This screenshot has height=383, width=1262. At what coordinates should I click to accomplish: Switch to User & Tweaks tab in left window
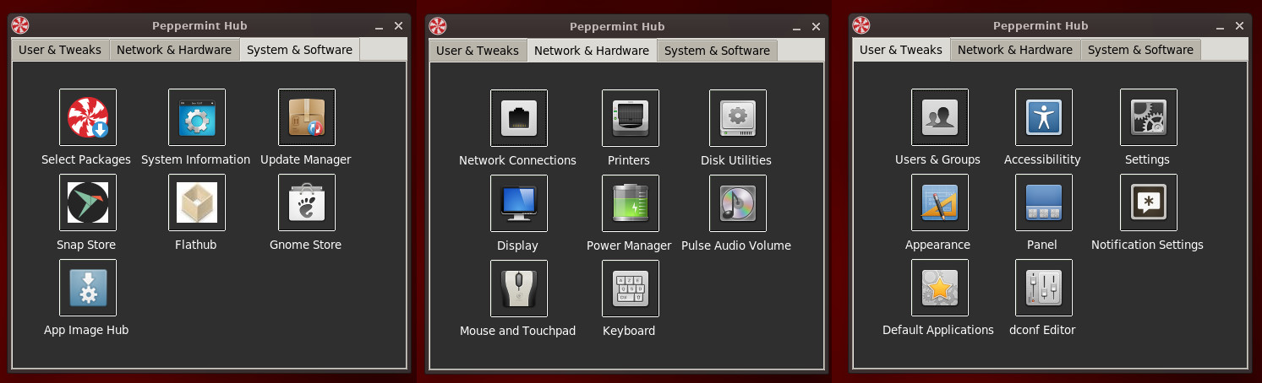pyautogui.click(x=60, y=50)
